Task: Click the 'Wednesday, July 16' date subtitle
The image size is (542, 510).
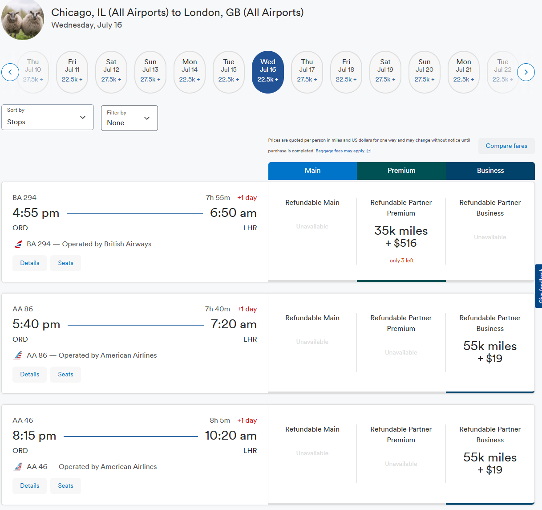Action: (x=87, y=25)
